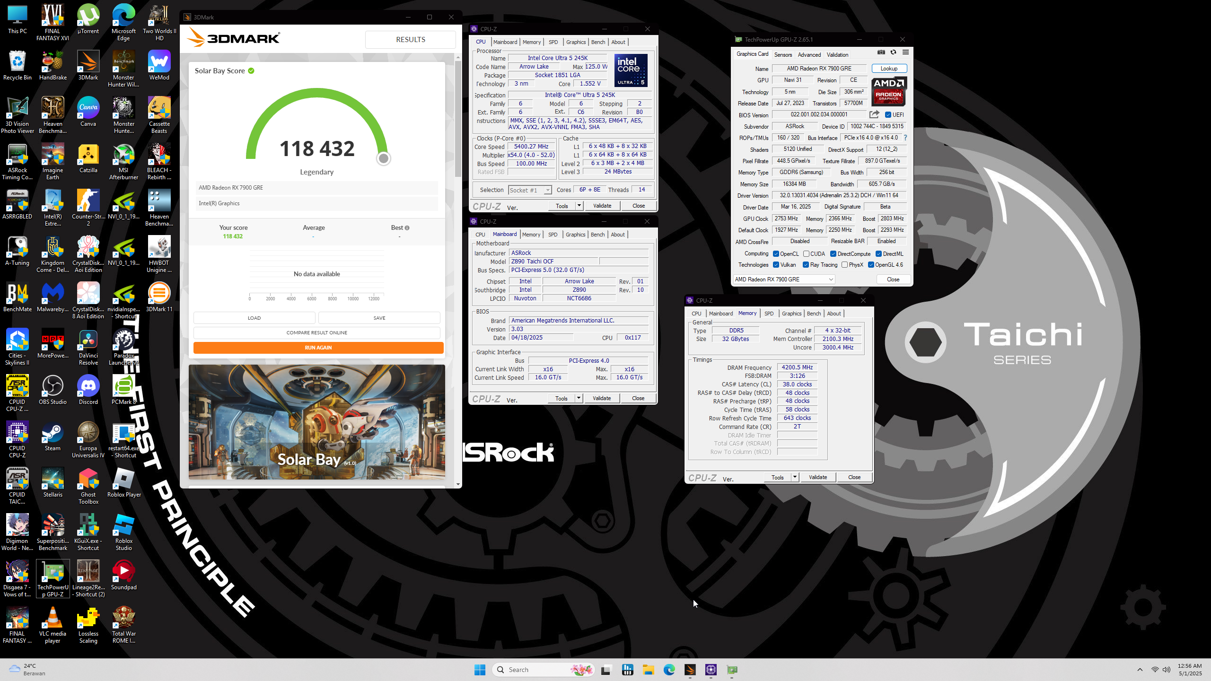Open the Canva desktop icon
This screenshot has width=1211, height=681.
coord(88,112)
